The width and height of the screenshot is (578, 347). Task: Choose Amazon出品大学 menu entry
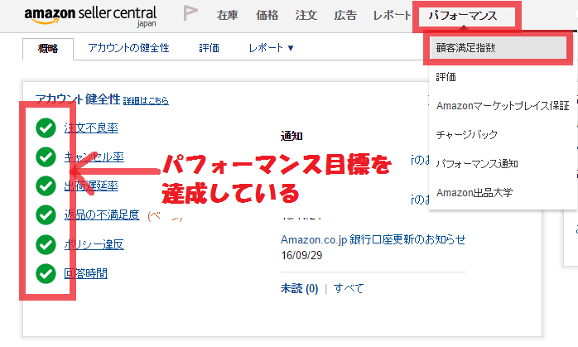click(474, 192)
